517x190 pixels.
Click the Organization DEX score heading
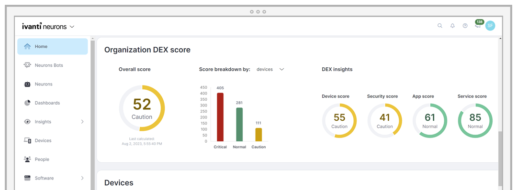tap(147, 50)
